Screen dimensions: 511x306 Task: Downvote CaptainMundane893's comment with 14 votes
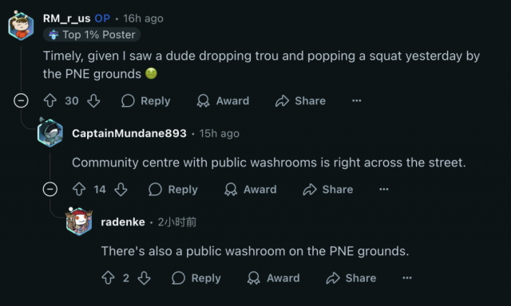coord(121,190)
